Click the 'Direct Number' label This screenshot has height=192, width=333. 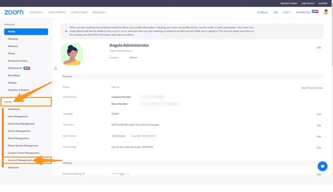coord(120,104)
